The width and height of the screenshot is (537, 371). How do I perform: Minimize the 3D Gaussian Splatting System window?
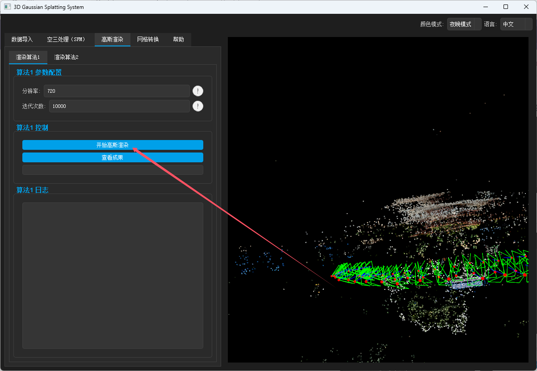[x=485, y=7]
